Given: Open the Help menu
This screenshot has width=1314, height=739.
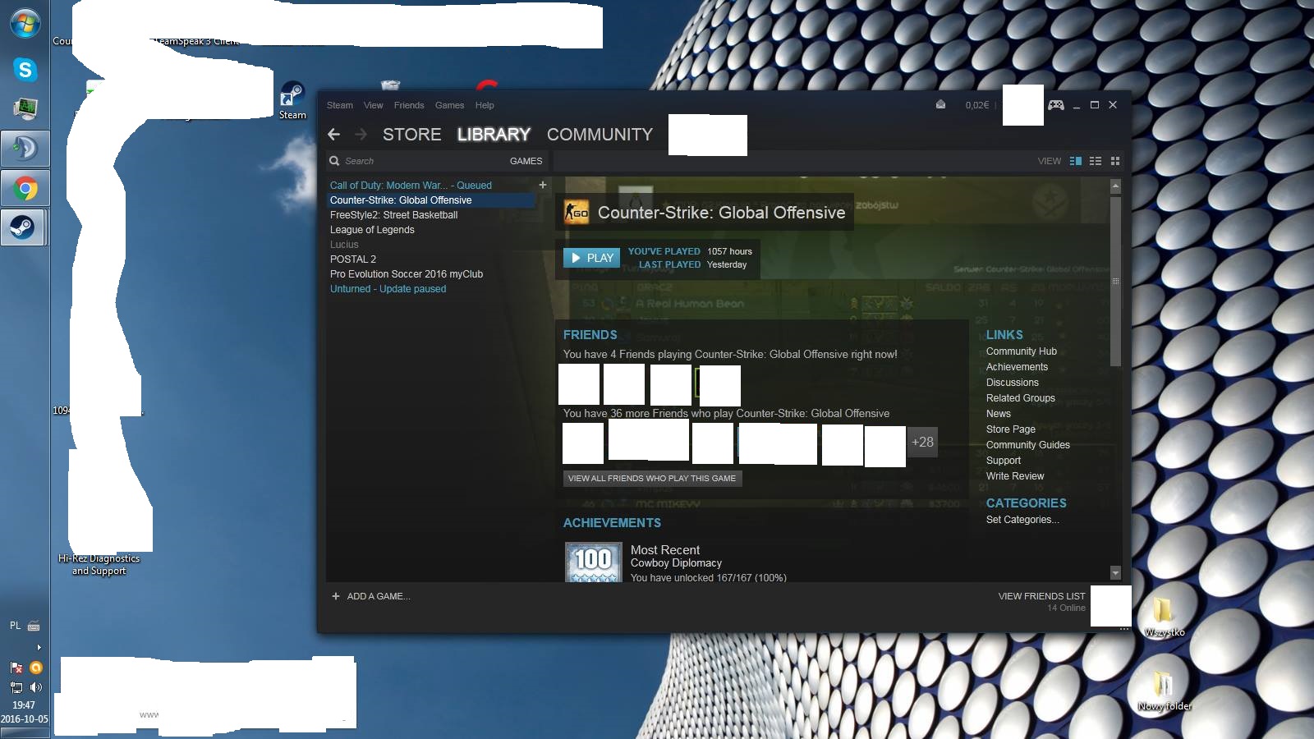Looking at the screenshot, I should pos(485,105).
